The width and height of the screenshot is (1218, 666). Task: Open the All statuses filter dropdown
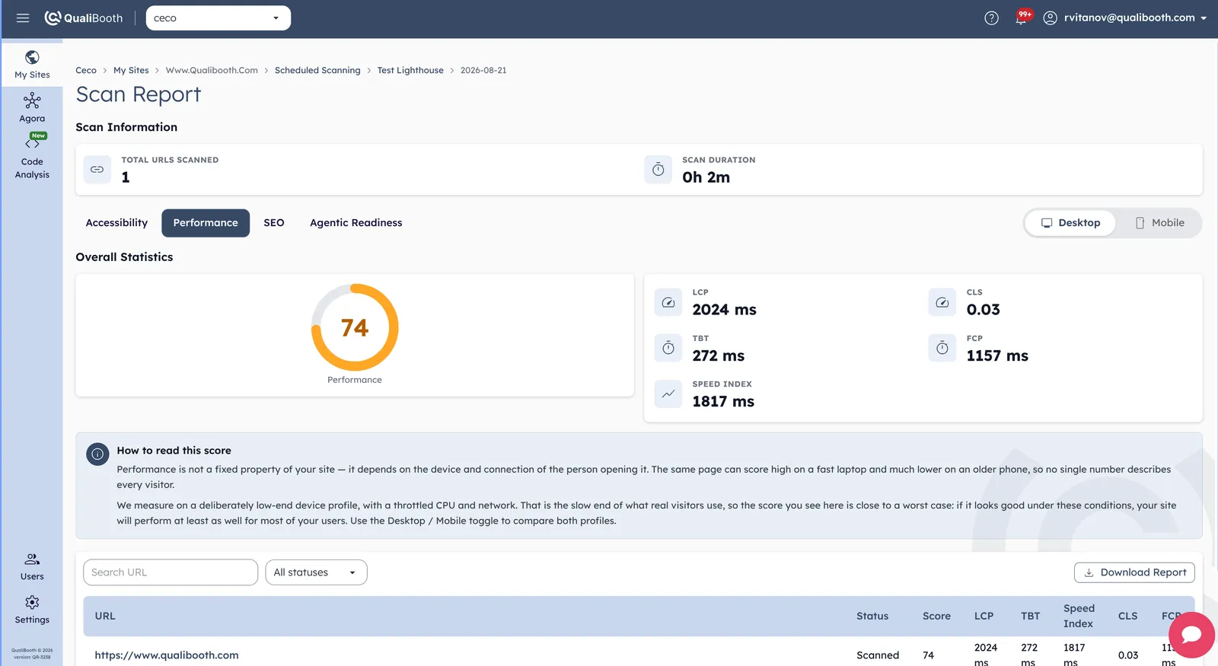[316, 572]
